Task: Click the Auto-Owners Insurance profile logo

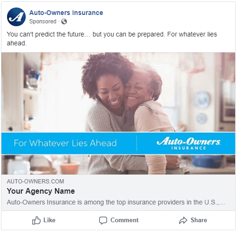Action: pyautogui.click(x=16, y=17)
